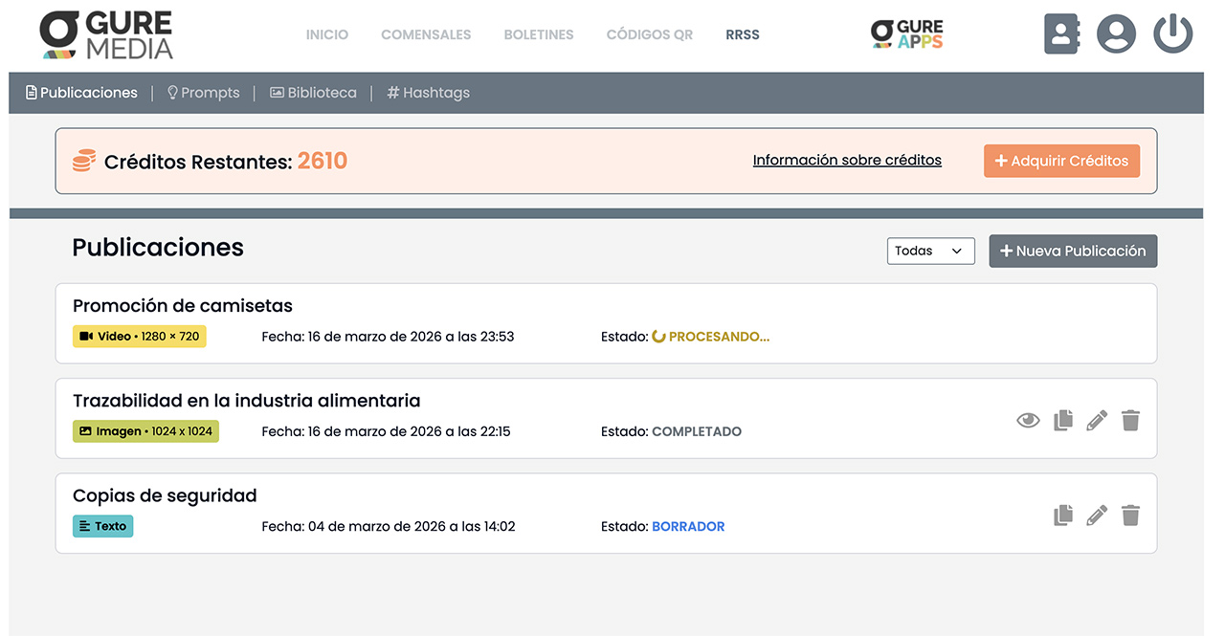Click the Gure Apps logo
The image size is (1225, 636).
coord(906,34)
